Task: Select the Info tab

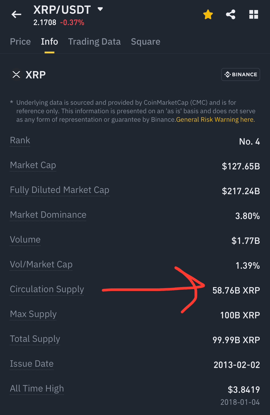Action: click(50, 41)
